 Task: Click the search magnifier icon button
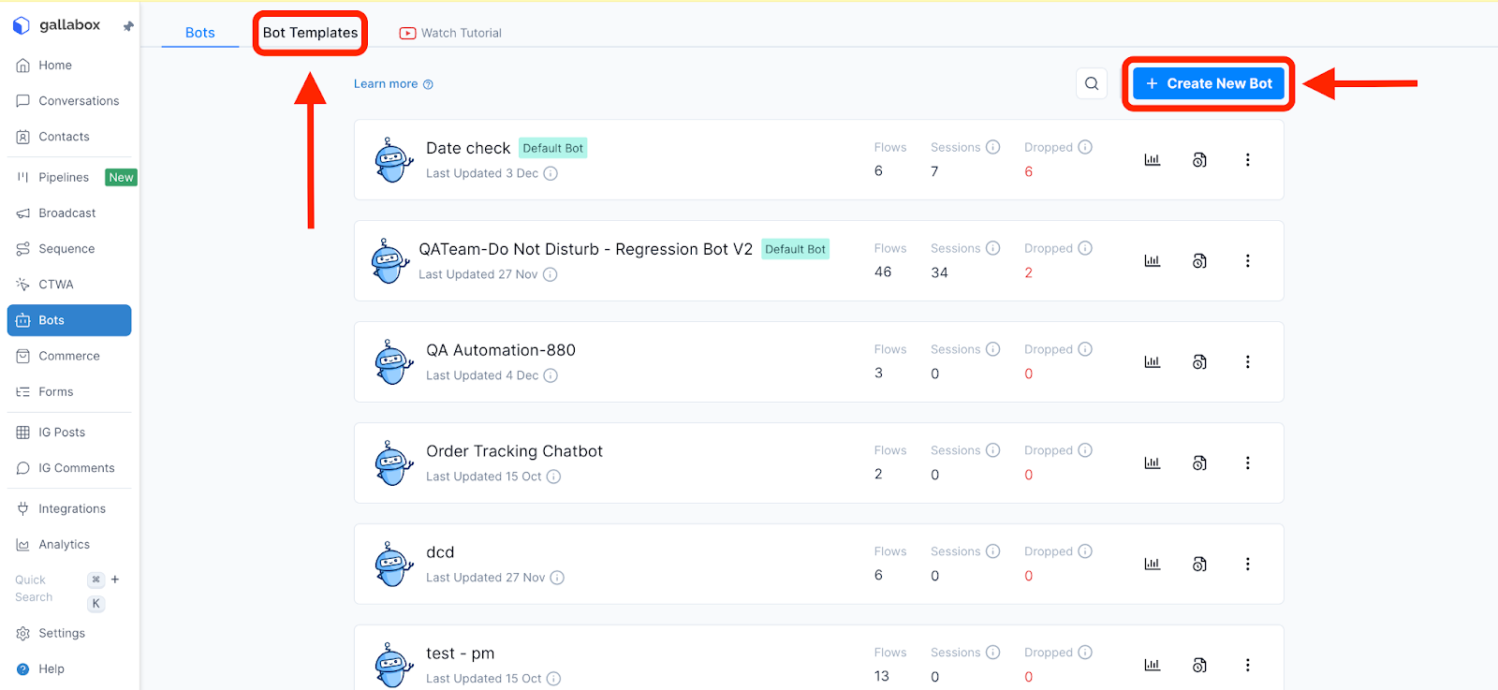1092,83
